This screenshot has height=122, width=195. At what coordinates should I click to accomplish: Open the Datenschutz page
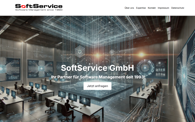[177, 8]
